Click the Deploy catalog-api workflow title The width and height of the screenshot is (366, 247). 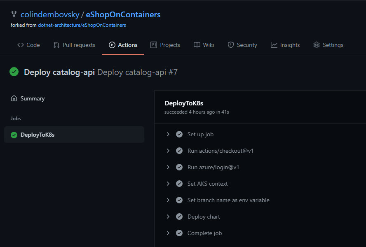pos(59,72)
